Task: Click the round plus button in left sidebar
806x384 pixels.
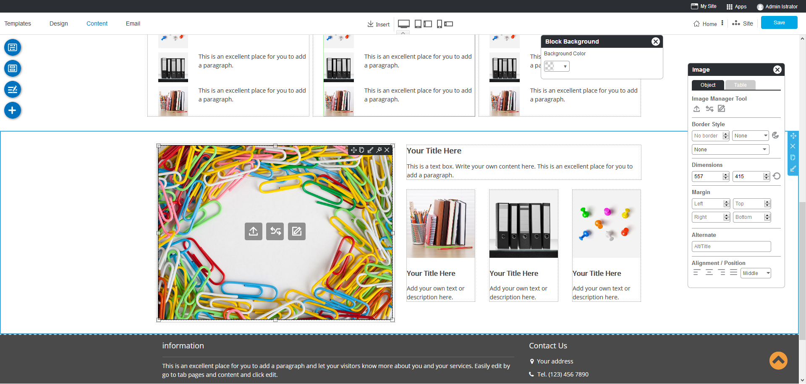Action: (x=13, y=110)
